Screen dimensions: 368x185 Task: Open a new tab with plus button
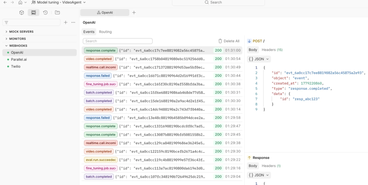pyautogui.click(x=134, y=13)
